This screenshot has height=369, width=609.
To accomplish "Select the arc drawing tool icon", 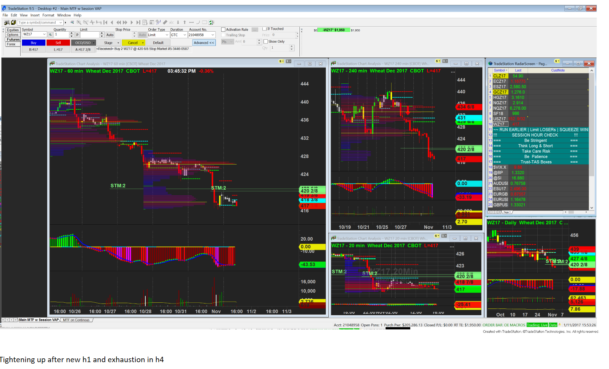I will coord(198,22).
